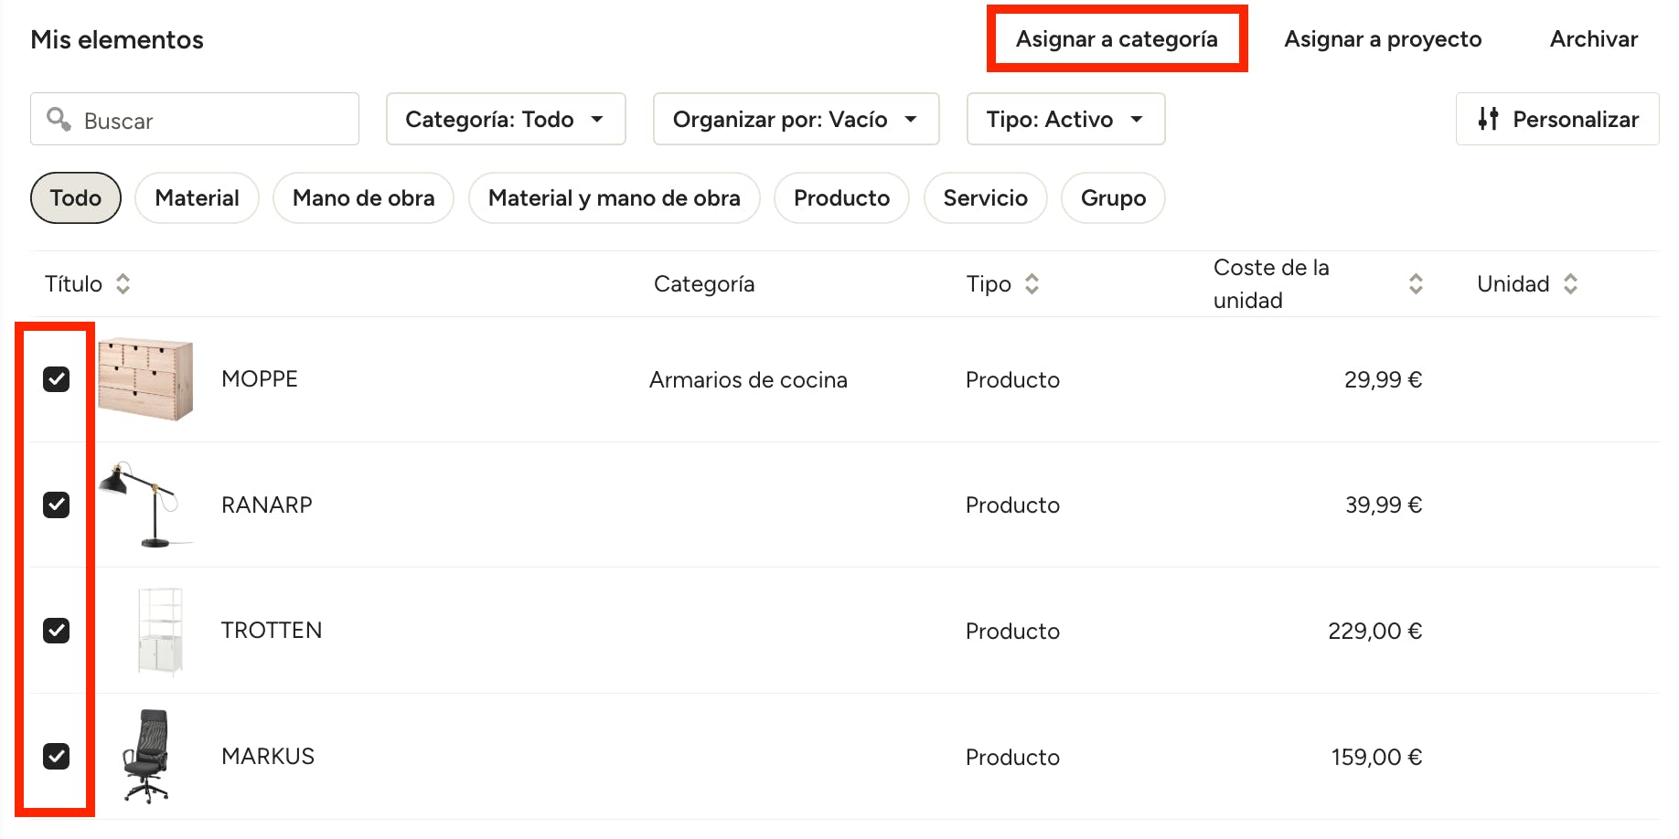The image size is (1679, 839).
Task: Expand the Categoría: Todo dropdown
Action: click(x=506, y=119)
